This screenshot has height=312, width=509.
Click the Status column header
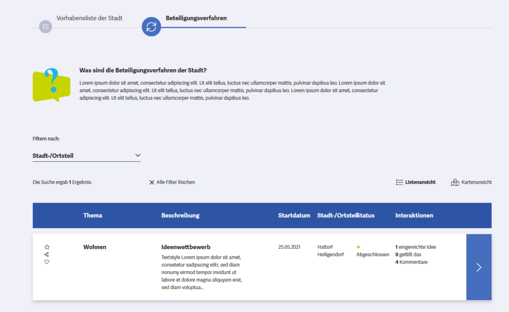coord(366,215)
